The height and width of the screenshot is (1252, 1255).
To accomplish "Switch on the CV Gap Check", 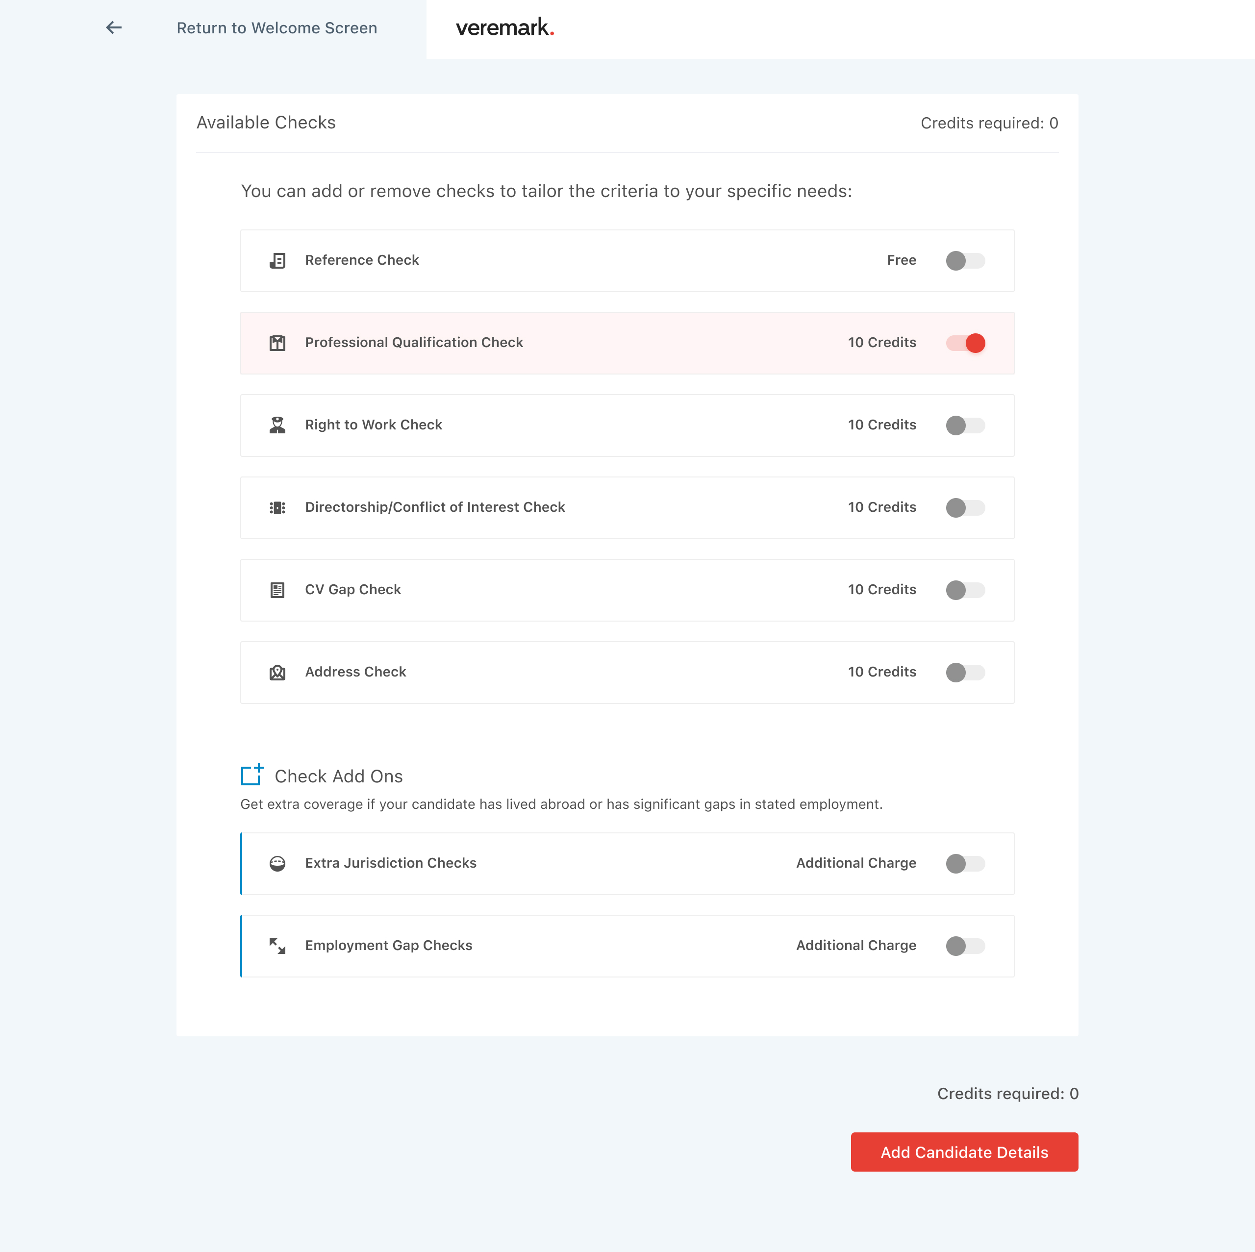I will coord(965,590).
